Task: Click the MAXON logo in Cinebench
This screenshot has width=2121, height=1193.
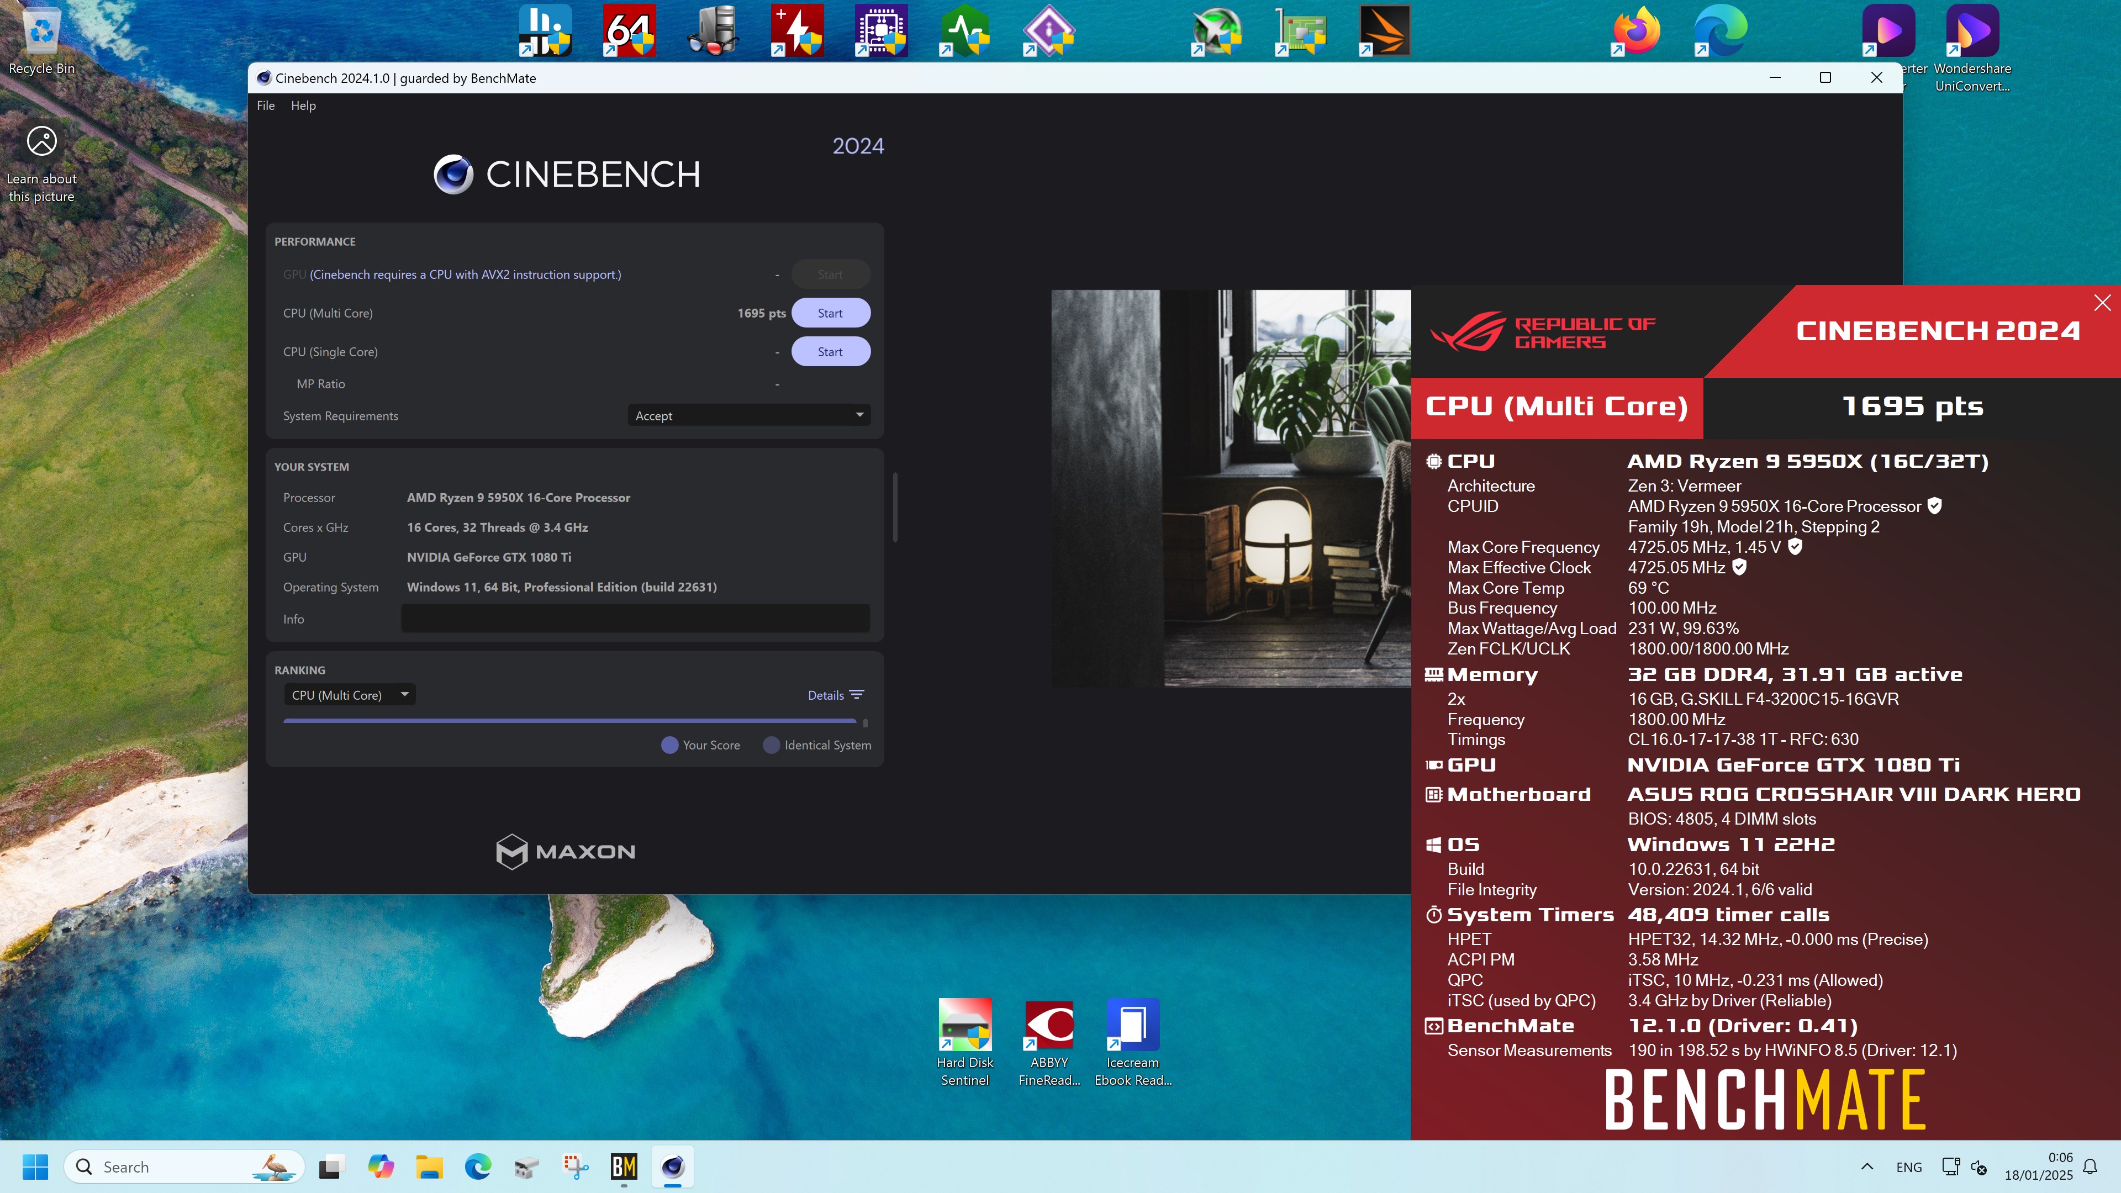Action: pos(566,851)
